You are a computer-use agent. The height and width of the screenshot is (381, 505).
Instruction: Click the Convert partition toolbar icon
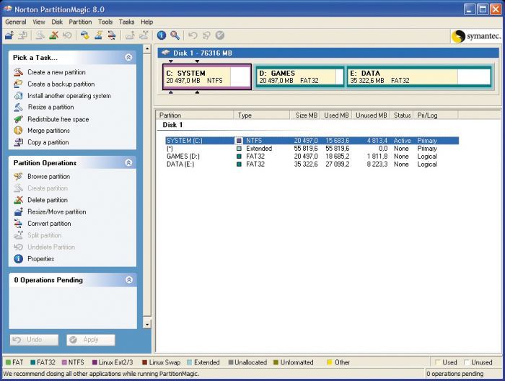[x=112, y=35]
